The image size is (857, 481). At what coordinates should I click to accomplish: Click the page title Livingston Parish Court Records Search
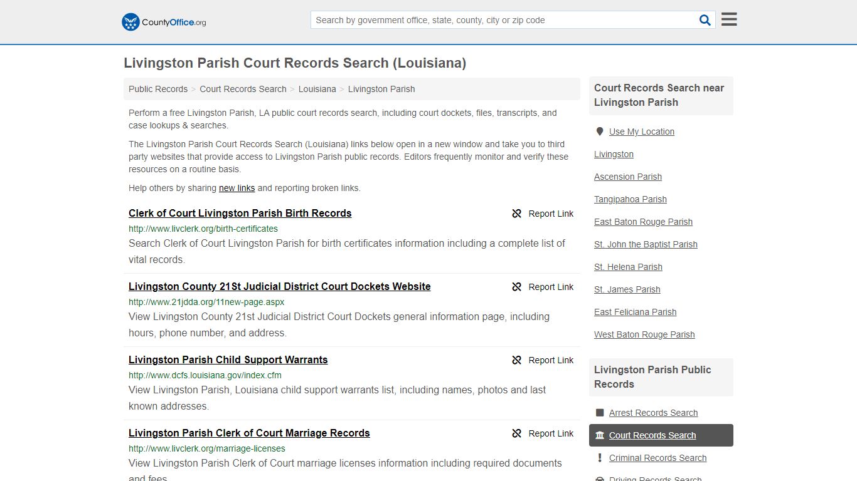(295, 63)
